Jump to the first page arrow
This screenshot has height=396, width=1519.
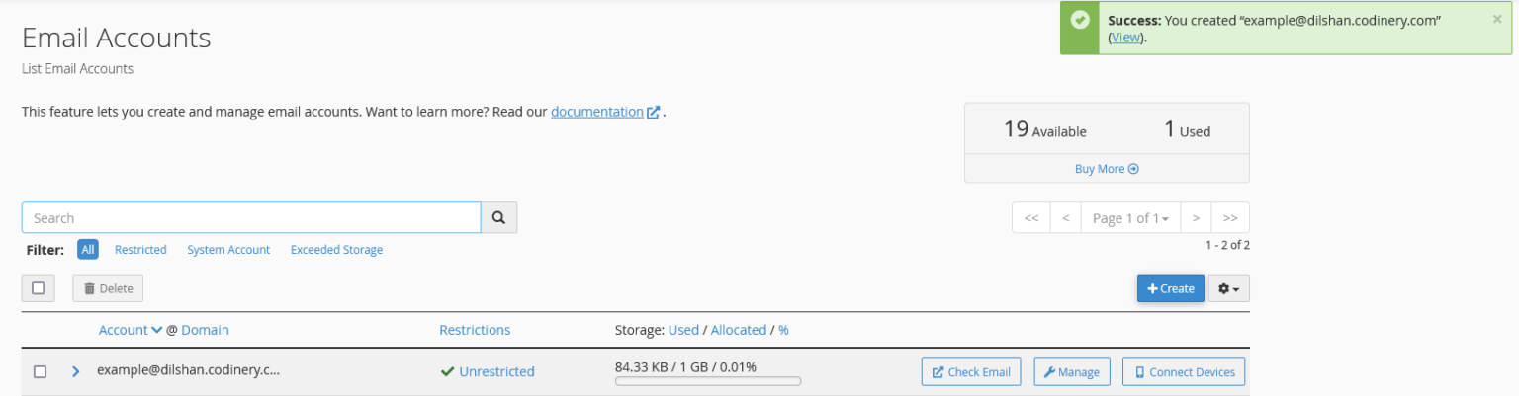pos(1030,218)
